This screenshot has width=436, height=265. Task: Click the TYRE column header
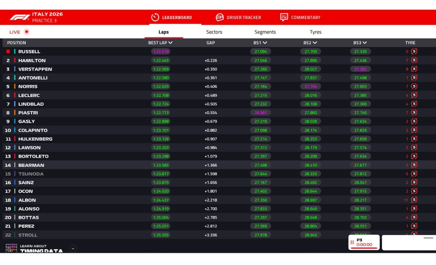(x=410, y=43)
